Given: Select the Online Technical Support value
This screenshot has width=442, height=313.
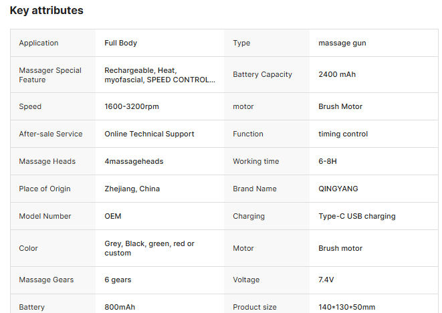Looking at the screenshot, I should pyautogui.click(x=149, y=134).
